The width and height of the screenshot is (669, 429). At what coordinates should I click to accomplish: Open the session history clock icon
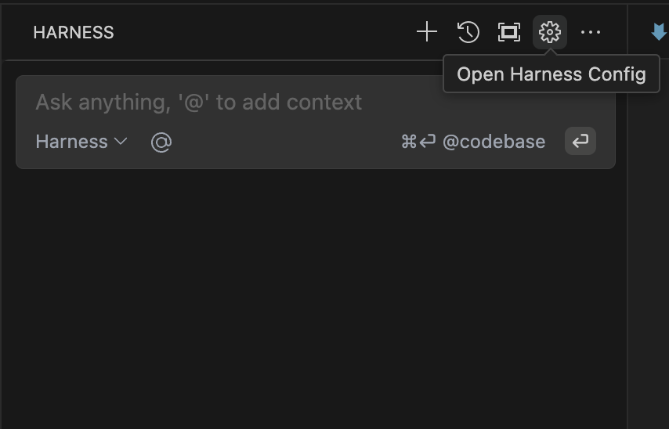(468, 32)
